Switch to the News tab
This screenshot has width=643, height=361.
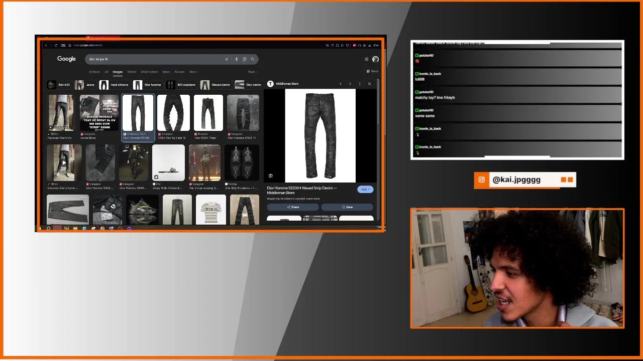click(166, 72)
